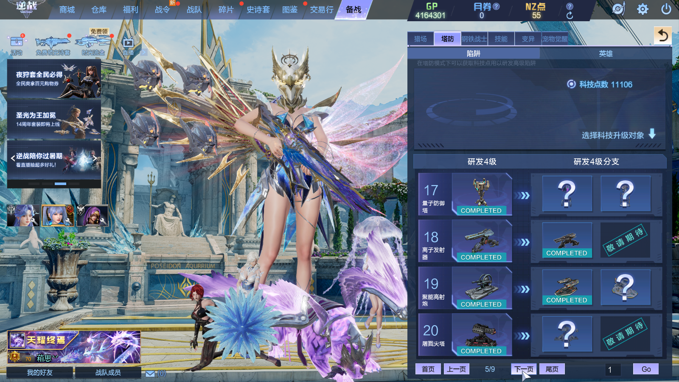
Task: Go to 下一页 next page
Action: point(524,369)
